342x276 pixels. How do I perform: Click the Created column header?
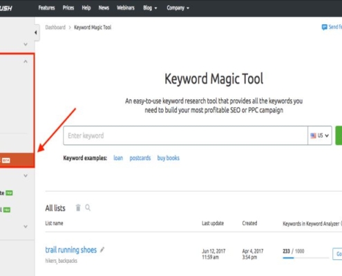[249, 223]
